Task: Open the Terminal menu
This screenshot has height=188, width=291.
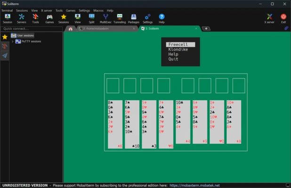Action: [x=7, y=10]
